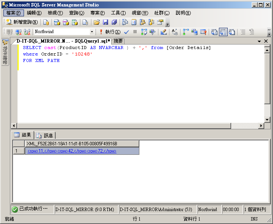Select Results to File mode
The width and height of the screenshot is (273, 224).
232,32
